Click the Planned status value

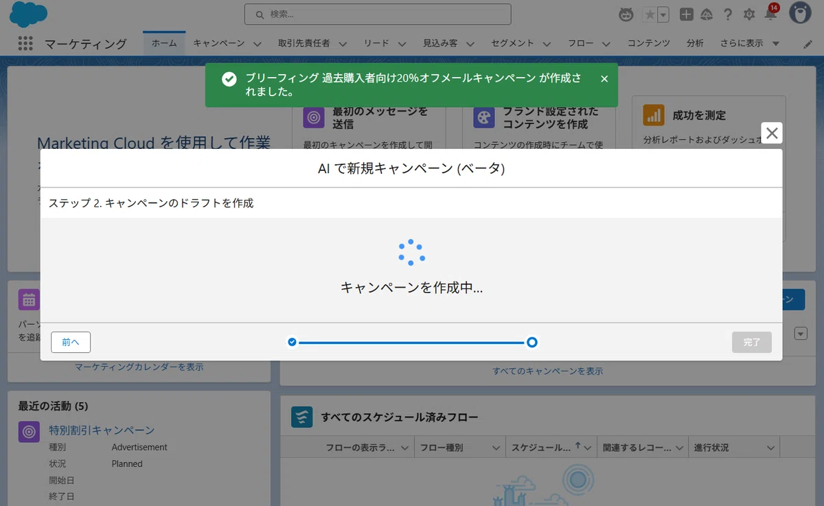[127, 463]
